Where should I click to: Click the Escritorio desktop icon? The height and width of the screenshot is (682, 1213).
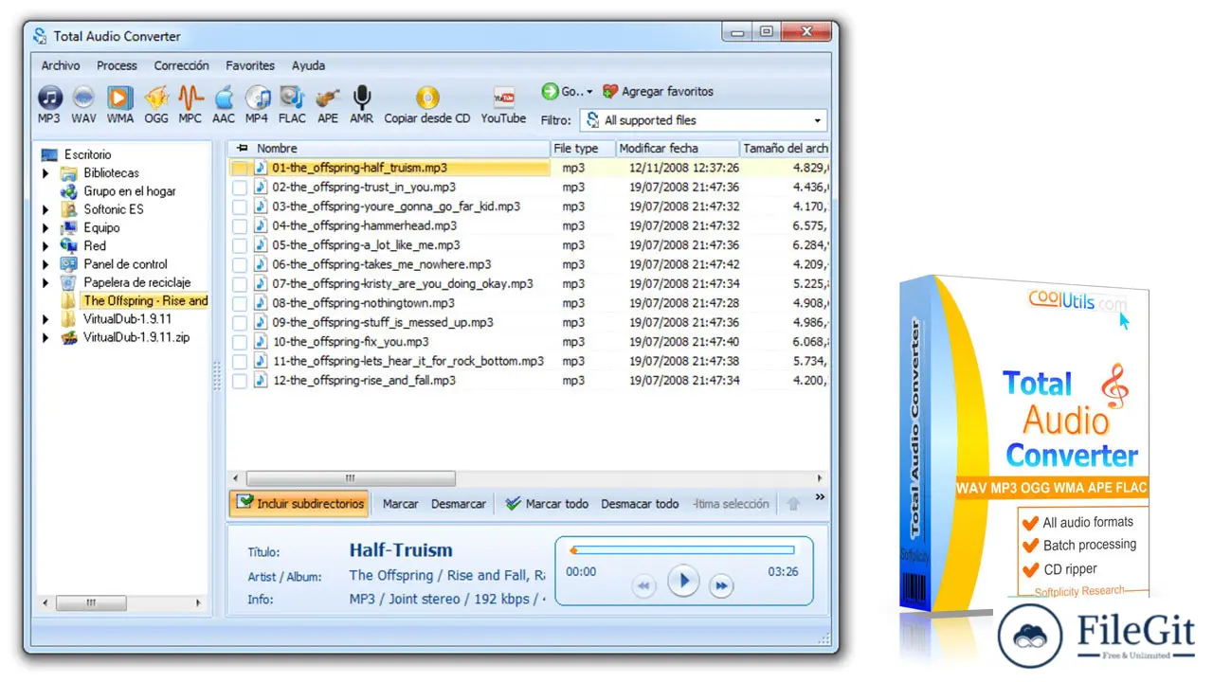(49, 154)
